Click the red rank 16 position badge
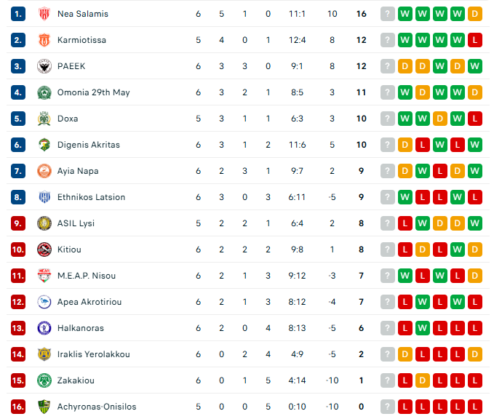Viewport: 494px width, 419px height. pos(18,407)
